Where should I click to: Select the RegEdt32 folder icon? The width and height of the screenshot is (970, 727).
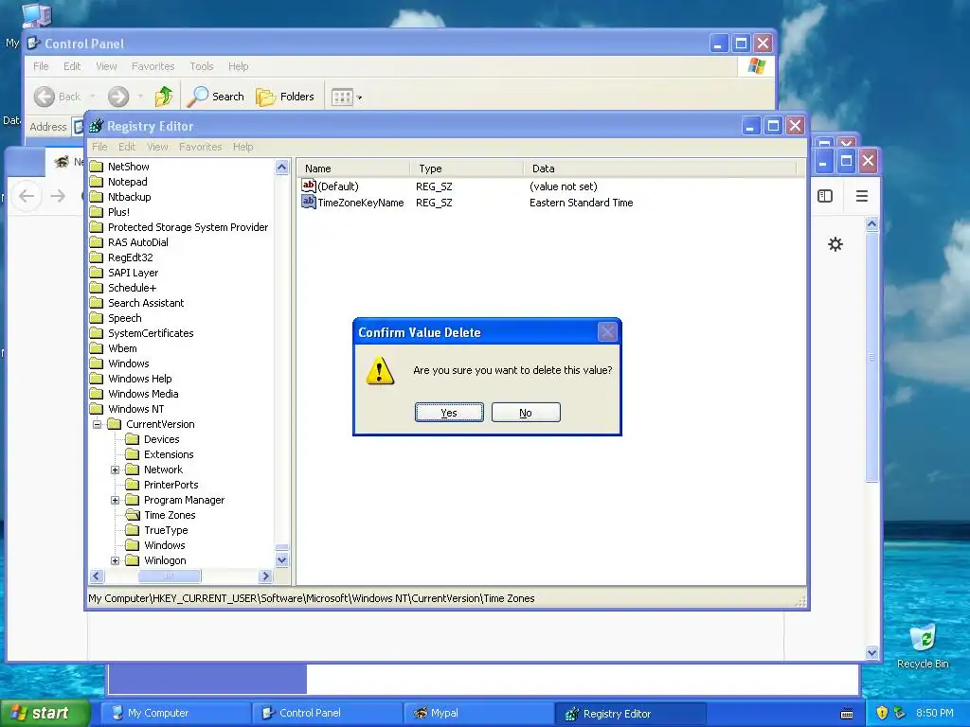(96, 257)
